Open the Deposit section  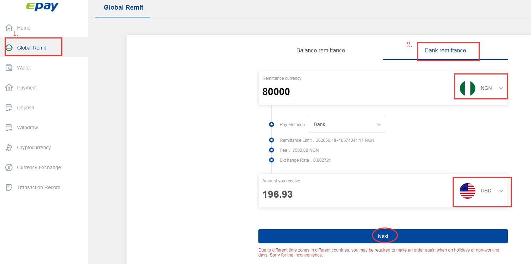[x=44, y=108]
